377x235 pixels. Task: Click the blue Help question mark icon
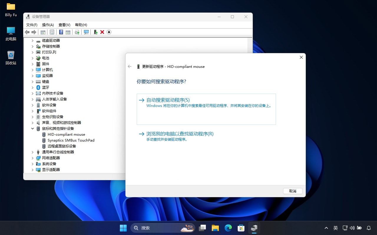coord(61,32)
